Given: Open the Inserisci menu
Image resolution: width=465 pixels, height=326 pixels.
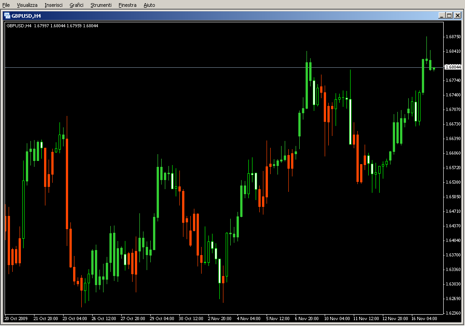Looking at the screenshot, I should click(54, 5).
